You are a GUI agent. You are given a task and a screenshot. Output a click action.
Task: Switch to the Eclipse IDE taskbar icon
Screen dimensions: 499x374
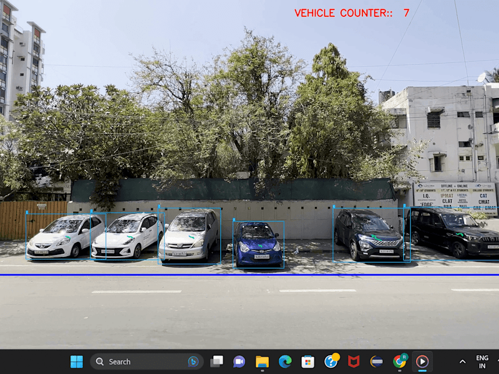[x=377, y=362]
